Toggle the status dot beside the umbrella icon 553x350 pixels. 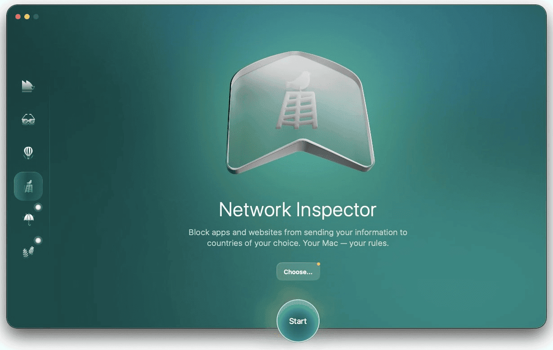point(38,207)
